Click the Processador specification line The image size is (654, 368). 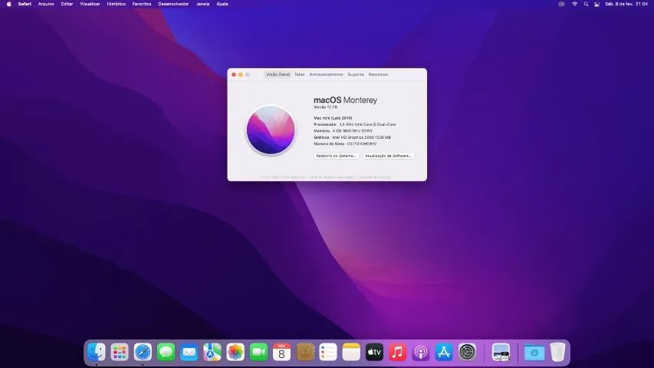click(x=354, y=124)
